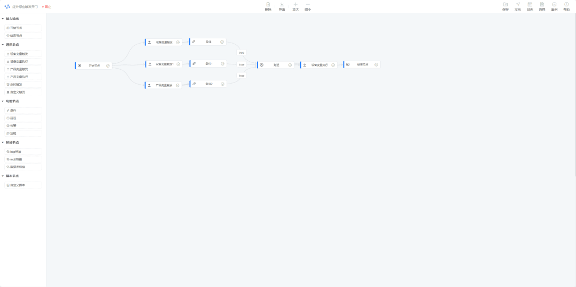This screenshot has height=287, width=576.
Task: Select the 产品变量触发 node label on canvas
Action: (164, 85)
